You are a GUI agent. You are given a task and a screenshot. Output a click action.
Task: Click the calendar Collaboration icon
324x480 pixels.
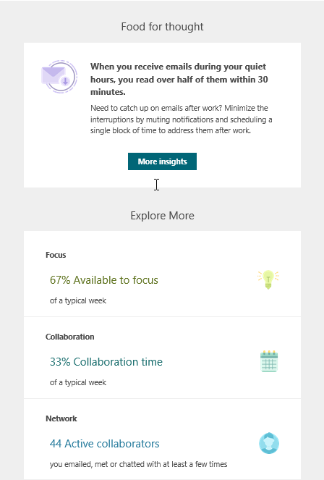269,361
